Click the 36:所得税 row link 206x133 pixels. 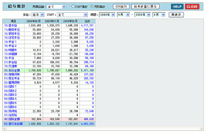tap(10, 111)
